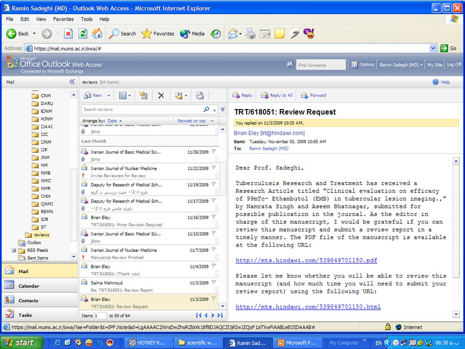Open the View menu
Screen dimensions: 465x349
41,19
